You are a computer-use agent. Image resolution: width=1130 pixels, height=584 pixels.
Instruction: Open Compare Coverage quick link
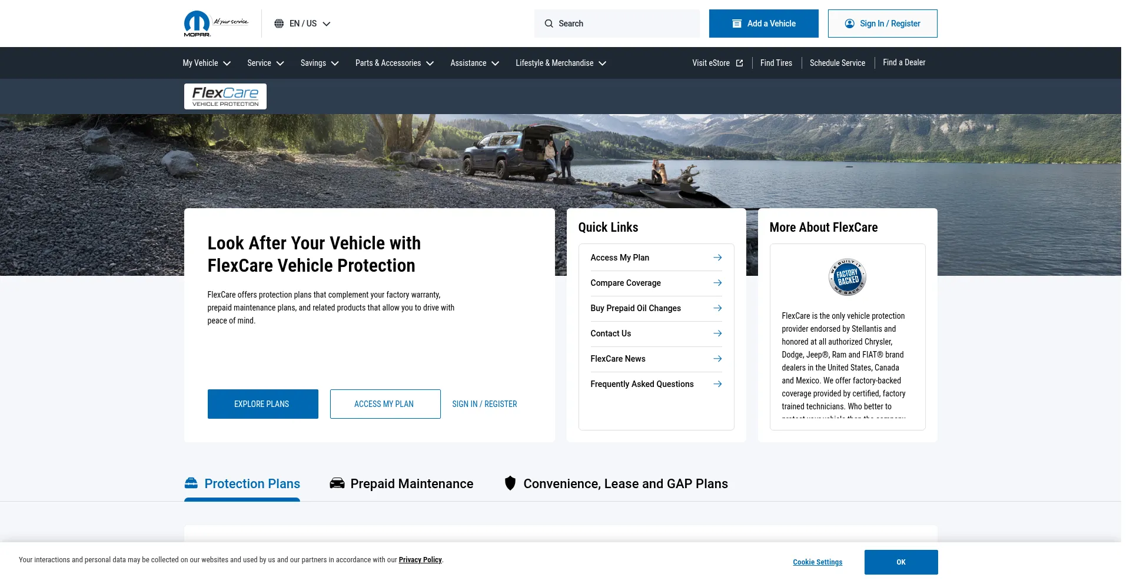coord(656,283)
